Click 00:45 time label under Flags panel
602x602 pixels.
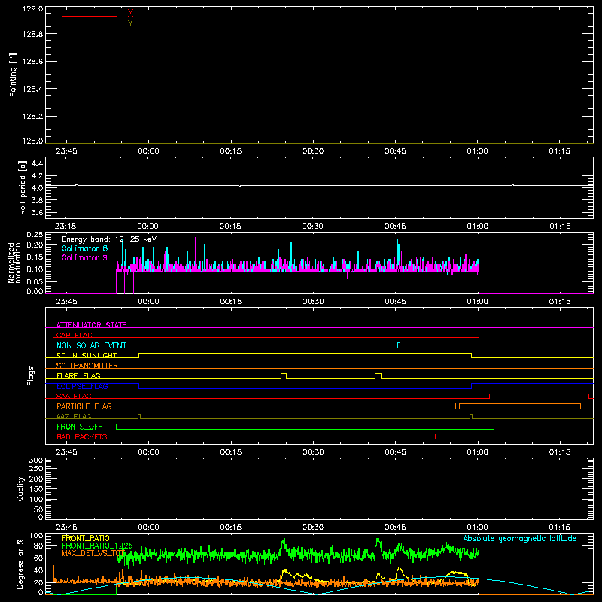click(395, 452)
